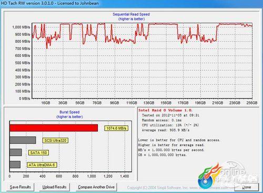Click the Upload Results button
This screenshot has width=263, height=193.
(x=54, y=187)
